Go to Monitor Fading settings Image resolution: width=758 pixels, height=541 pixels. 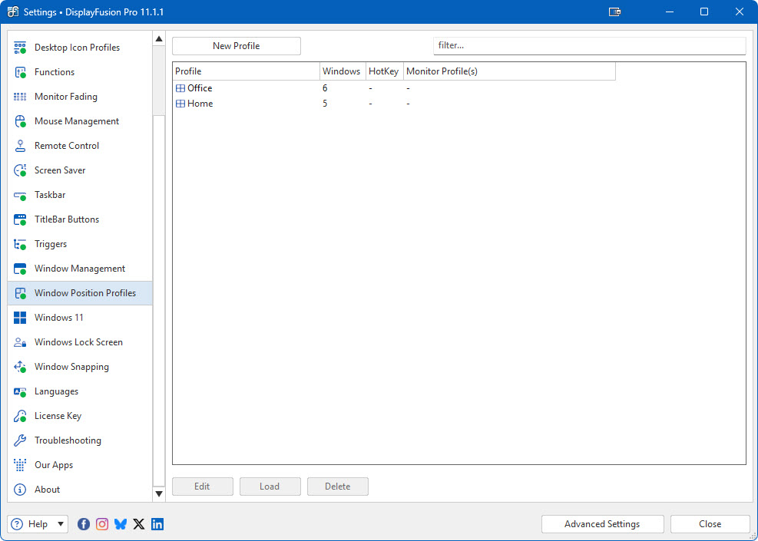65,97
